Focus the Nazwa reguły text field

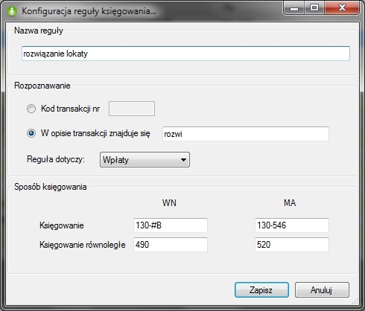coord(185,54)
